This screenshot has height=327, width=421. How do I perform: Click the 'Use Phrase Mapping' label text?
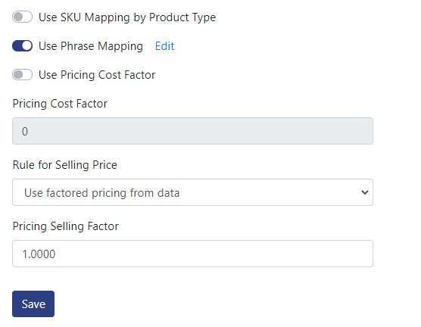(91, 46)
